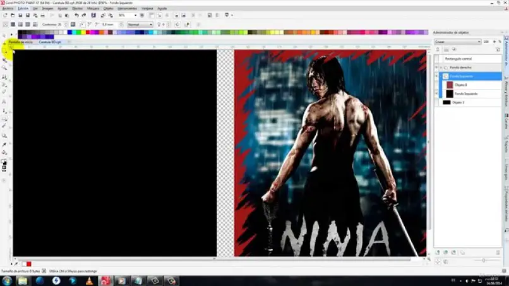Click the Undo arrow icon
Image resolution: width=509 pixels, height=286 pixels.
pyautogui.click(x=76, y=15)
